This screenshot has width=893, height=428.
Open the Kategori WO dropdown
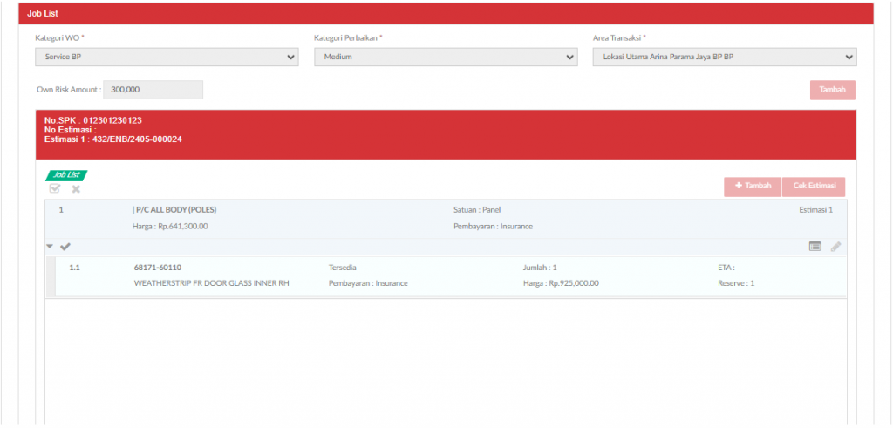167,57
